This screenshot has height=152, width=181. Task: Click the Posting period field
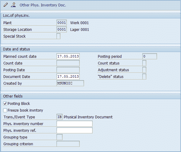click(x=150, y=56)
